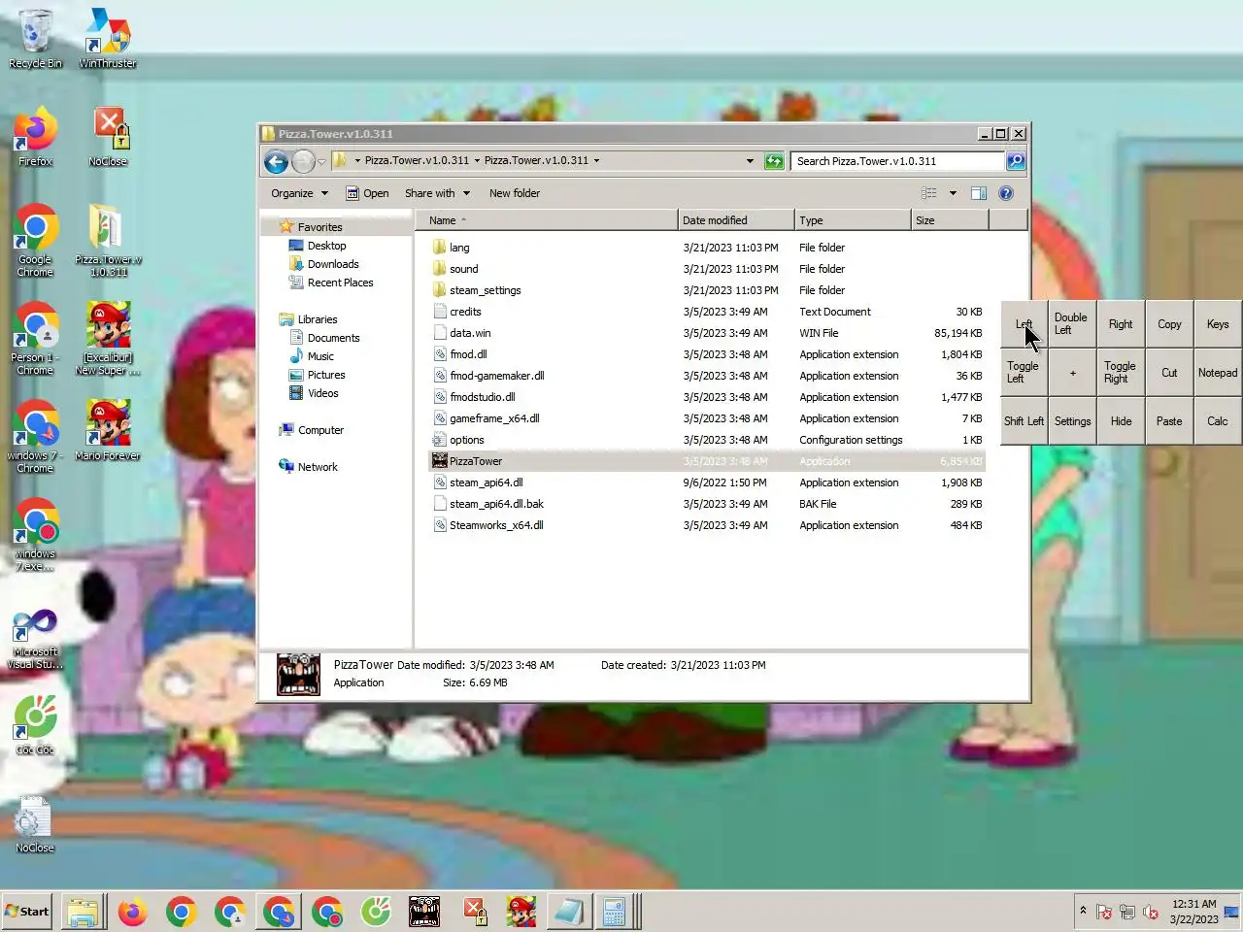1243x932 pixels.
Task: Sort by the Name column header
Action: [547, 220]
